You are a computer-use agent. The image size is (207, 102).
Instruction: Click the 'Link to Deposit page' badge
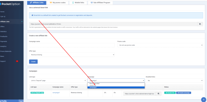(37, 93)
